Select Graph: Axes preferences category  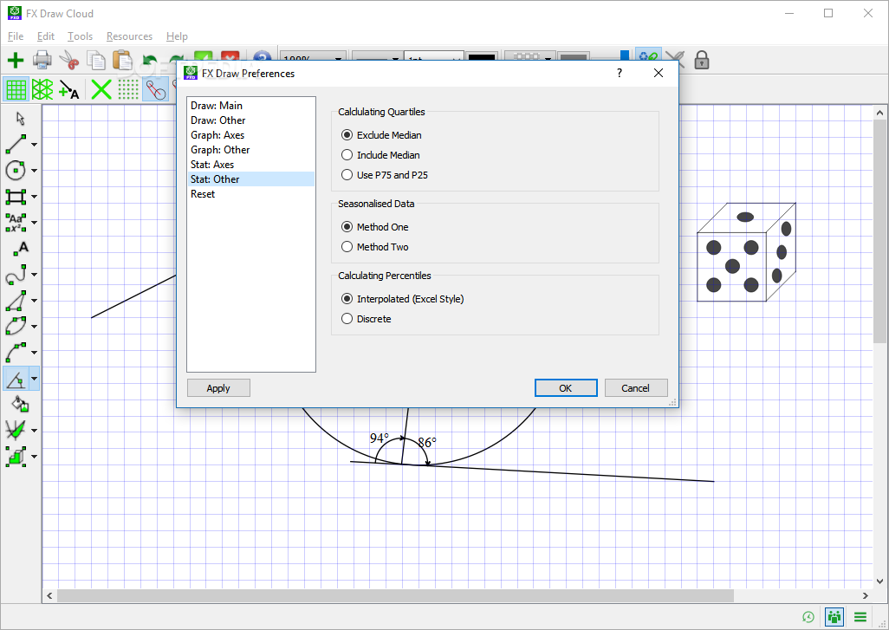coord(251,135)
